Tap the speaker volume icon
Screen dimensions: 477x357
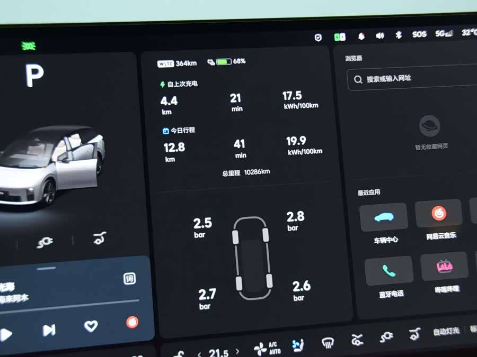coord(379,36)
